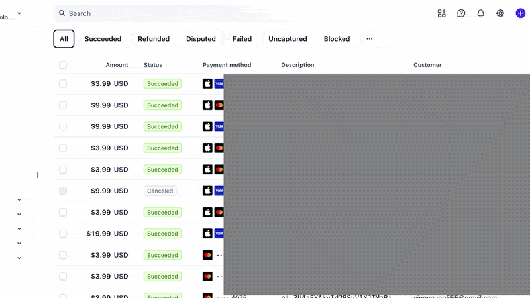
Task: Expand the bottom-most sidebar chevron
Action: pyautogui.click(x=19, y=258)
